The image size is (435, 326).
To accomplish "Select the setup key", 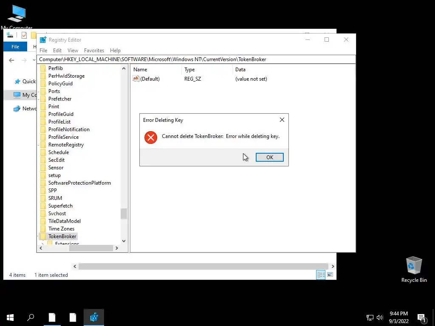I will pos(54,175).
